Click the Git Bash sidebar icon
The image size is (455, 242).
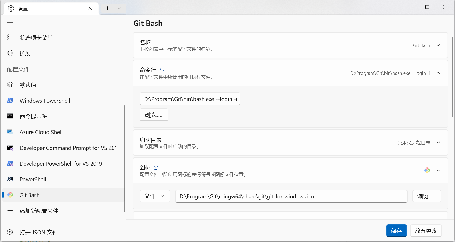tap(10, 195)
